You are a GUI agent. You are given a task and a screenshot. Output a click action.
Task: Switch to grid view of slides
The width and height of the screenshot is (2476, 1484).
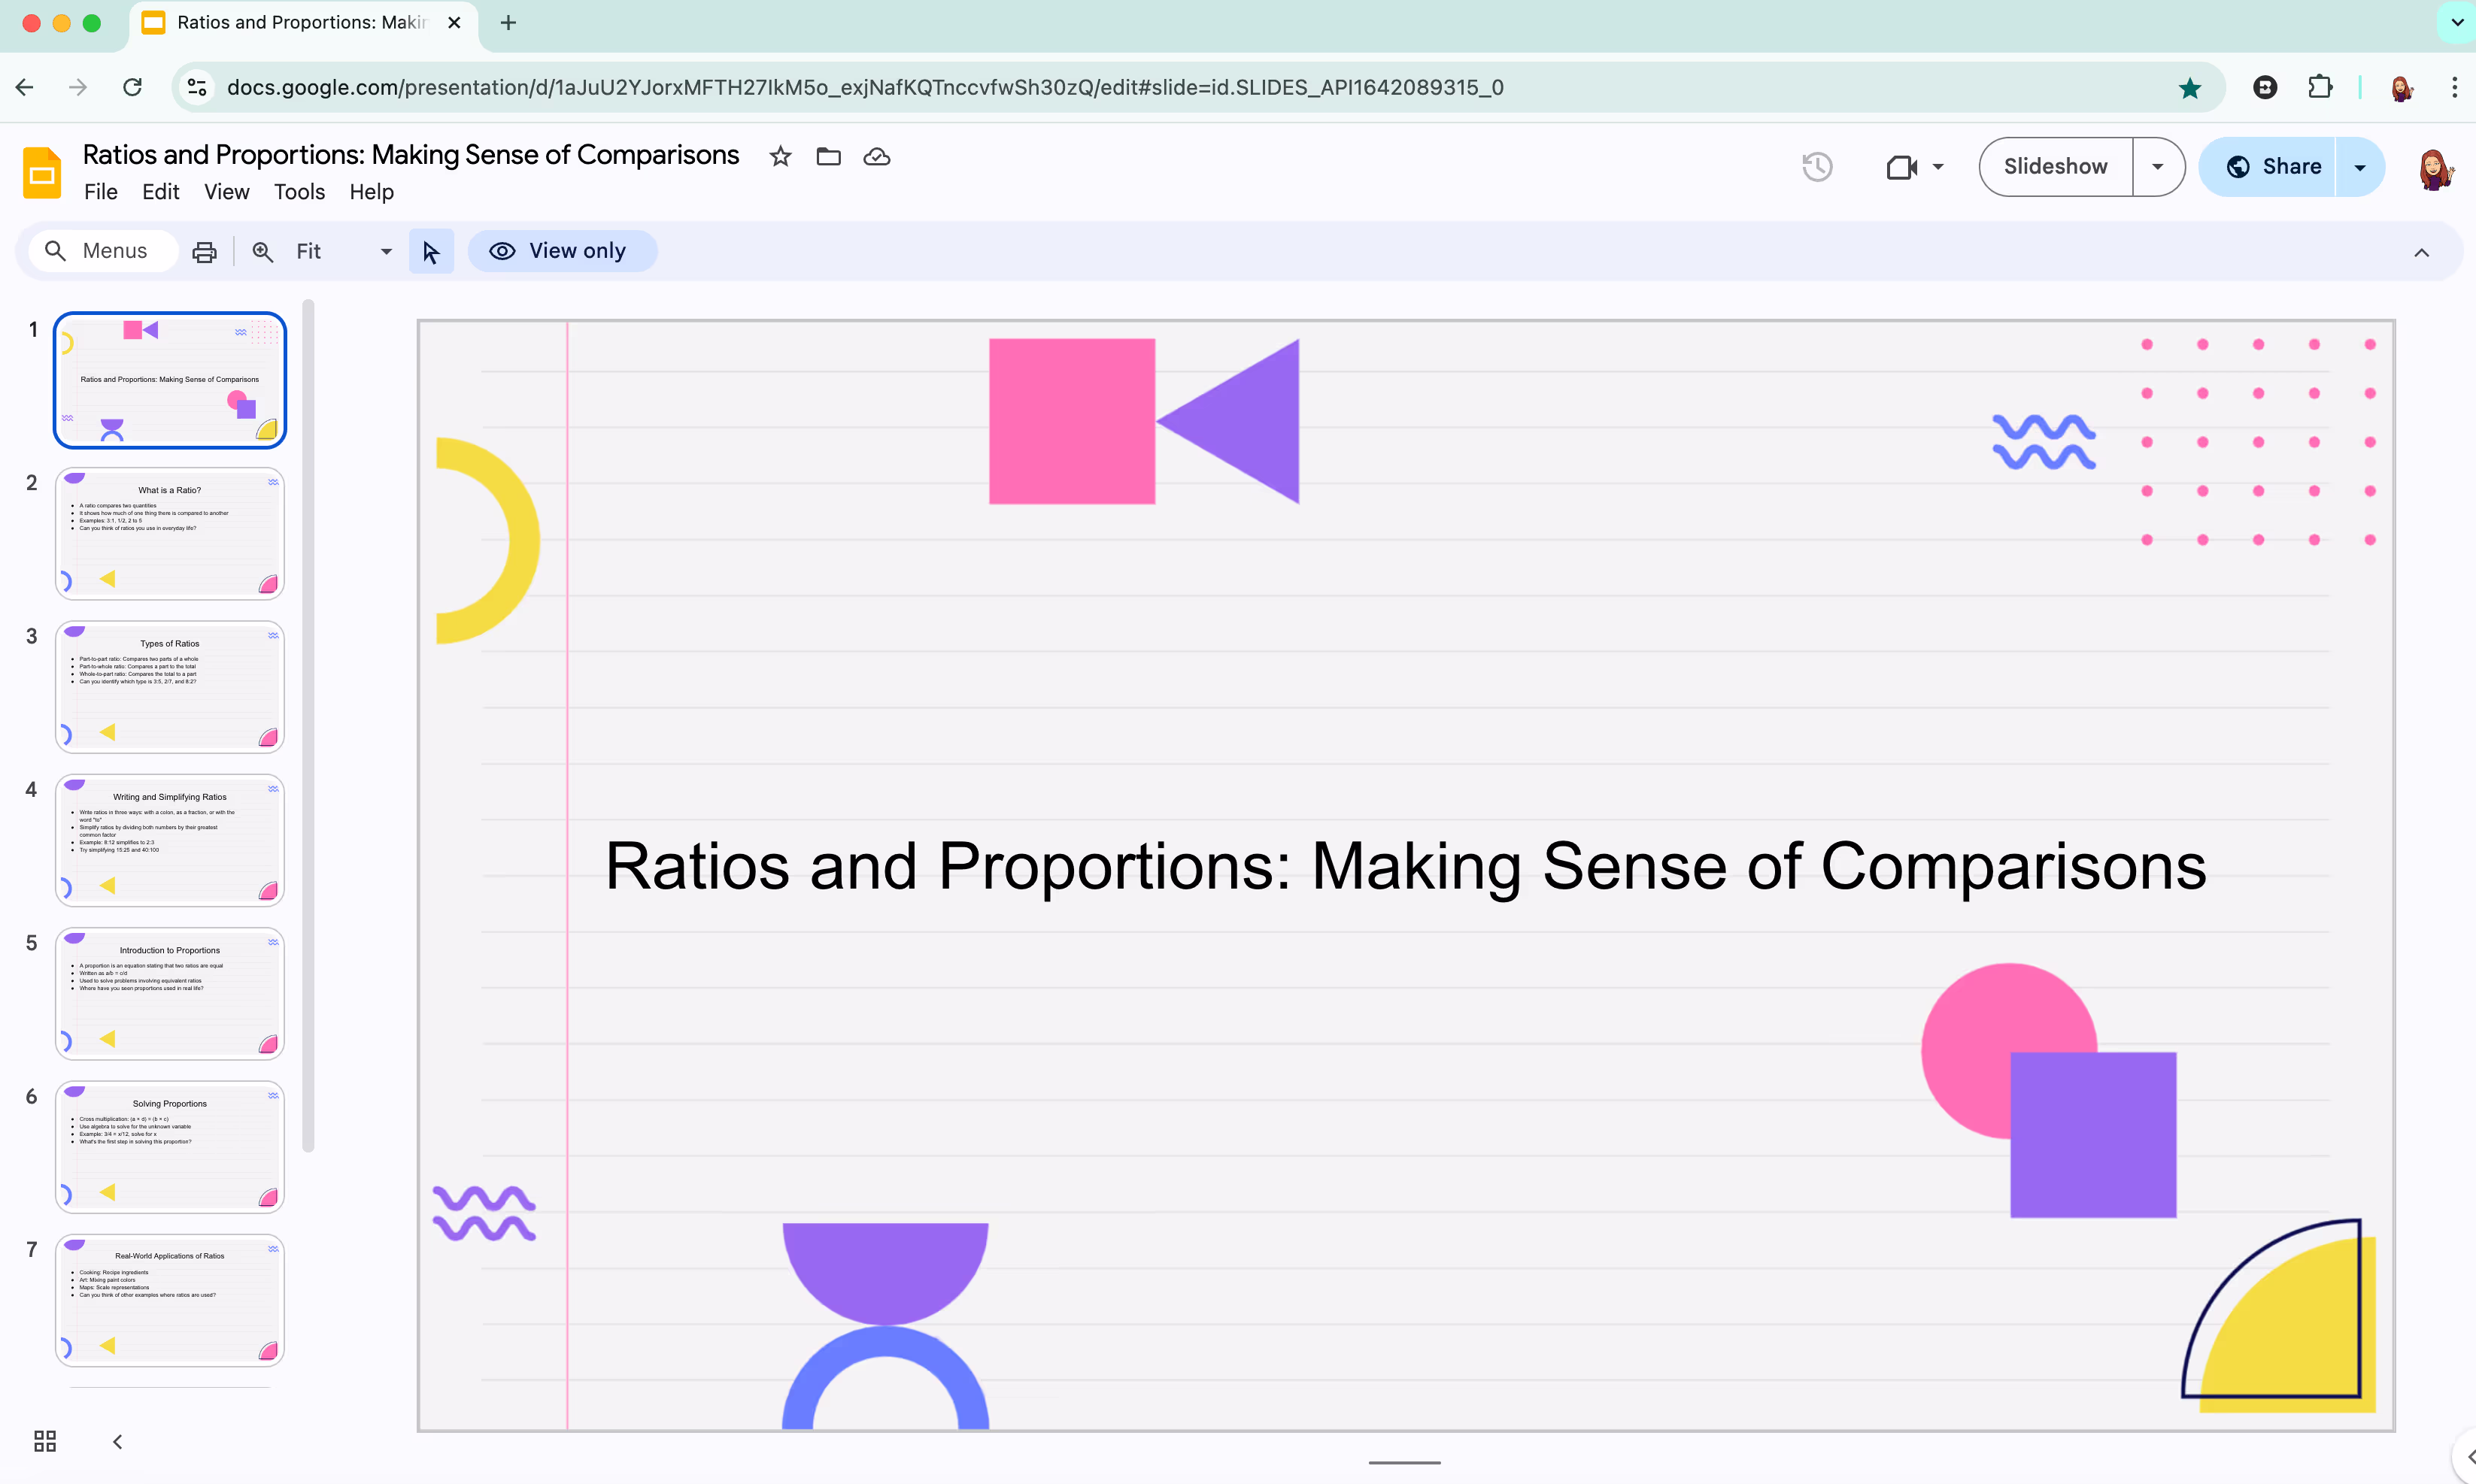pyautogui.click(x=44, y=1441)
